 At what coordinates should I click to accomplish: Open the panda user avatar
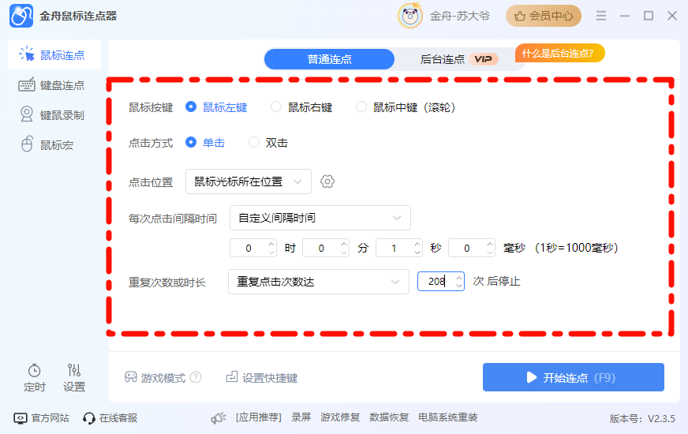pyautogui.click(x=409, y=17)
